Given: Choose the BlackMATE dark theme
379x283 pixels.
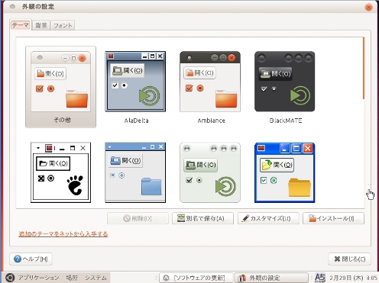Looking at the screenshot, I should point(285,82).
